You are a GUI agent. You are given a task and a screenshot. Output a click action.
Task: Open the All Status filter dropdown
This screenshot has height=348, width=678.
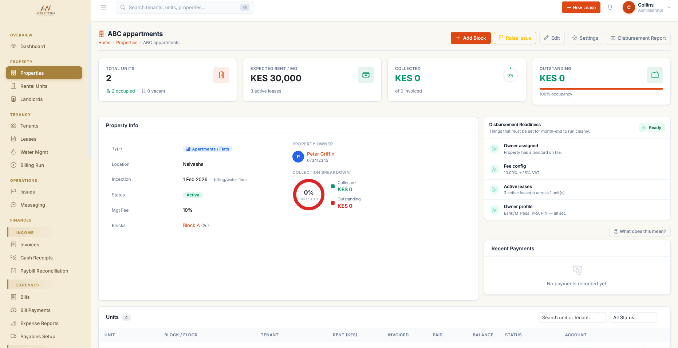click(x=634, y=317)
